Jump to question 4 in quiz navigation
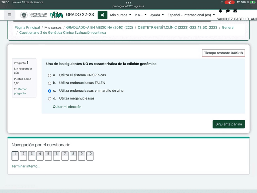The width and height of the screenshot is (257, 193). (40, 156)
